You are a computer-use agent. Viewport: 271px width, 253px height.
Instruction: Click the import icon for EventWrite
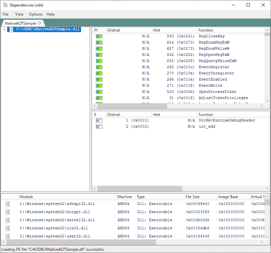(x=99, y=86)
